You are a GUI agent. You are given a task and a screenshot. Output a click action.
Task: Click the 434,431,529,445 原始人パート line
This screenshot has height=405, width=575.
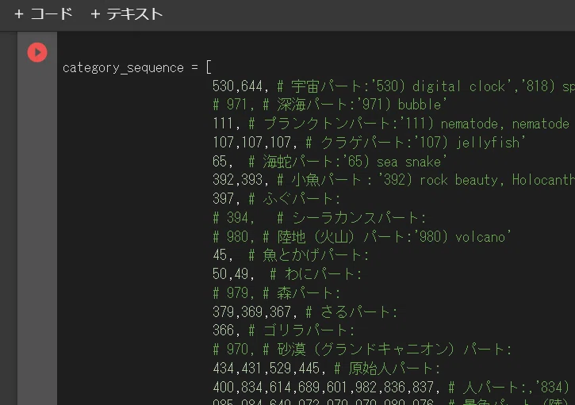[x=327, y=369]
